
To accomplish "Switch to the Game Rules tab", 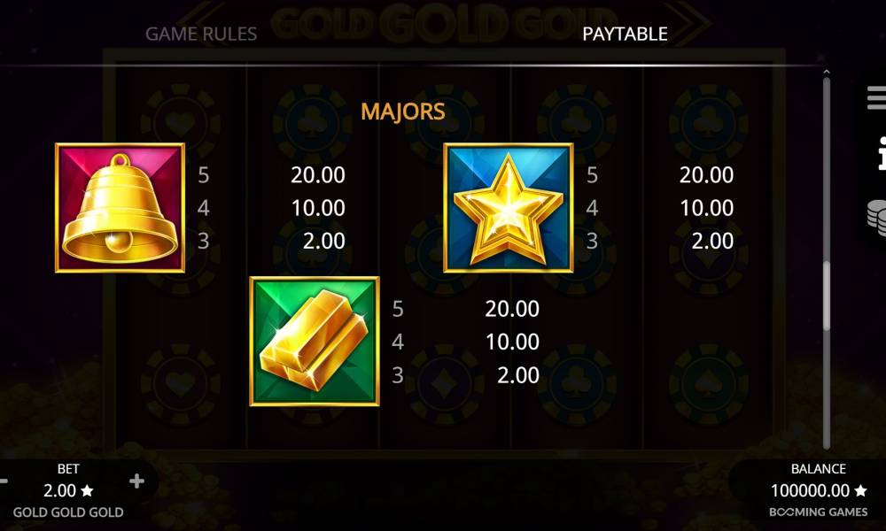I will coord(201,34).
